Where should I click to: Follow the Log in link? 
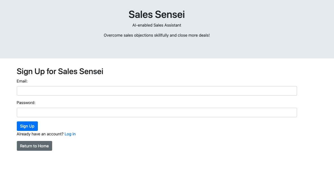[70, 134]
